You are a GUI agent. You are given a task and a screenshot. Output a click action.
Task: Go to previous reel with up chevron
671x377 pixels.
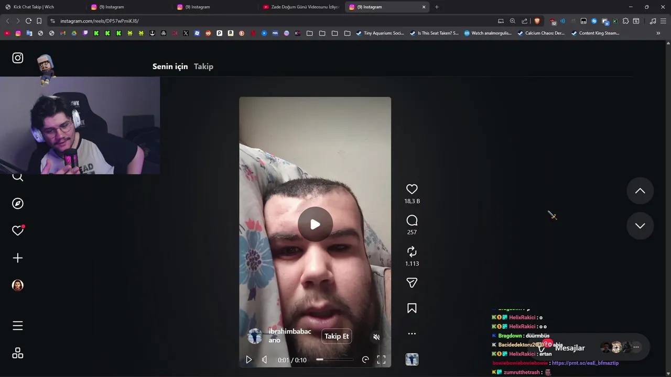[640, 191]
